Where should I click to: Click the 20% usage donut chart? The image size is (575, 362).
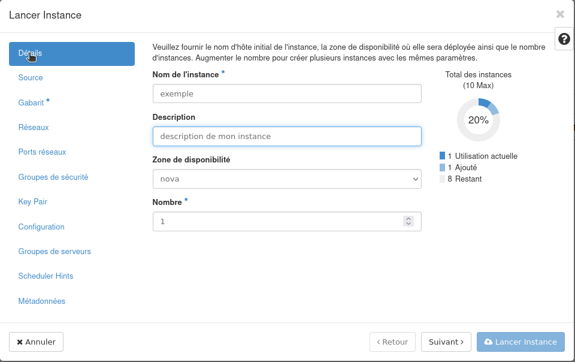click(478, 120)
